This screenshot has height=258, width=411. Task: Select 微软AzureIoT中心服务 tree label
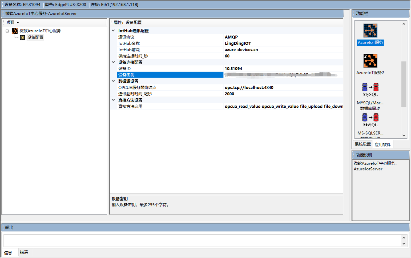tap(40, 31)
